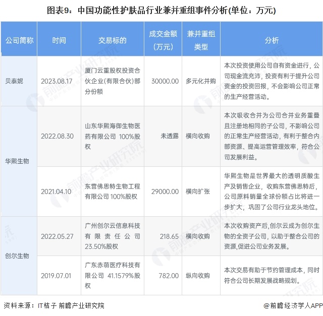The width and height of the screenshot is (323, 316).
Task: Click the chart title 图表9 heading
Action: tap(161, 10)
